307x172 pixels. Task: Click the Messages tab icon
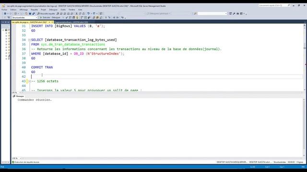tap(14, 96)
